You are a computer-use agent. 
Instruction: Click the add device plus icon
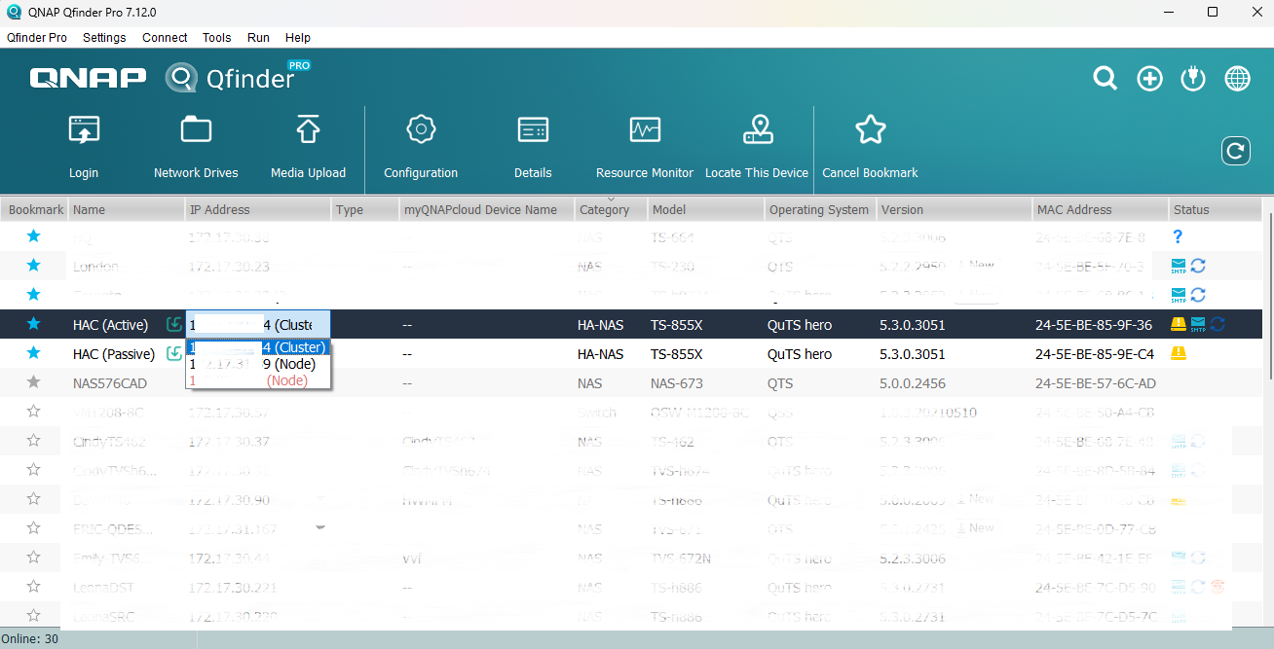(x=1149, y=79)
